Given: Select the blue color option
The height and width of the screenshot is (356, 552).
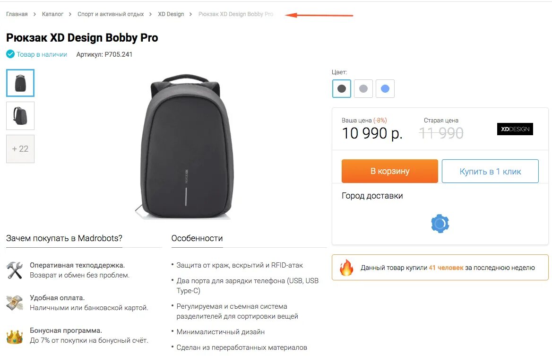Looking at the screenshot, I should click(385, 88).
